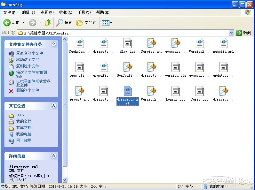Collapse the 其它位置 panel

[53, 106]
